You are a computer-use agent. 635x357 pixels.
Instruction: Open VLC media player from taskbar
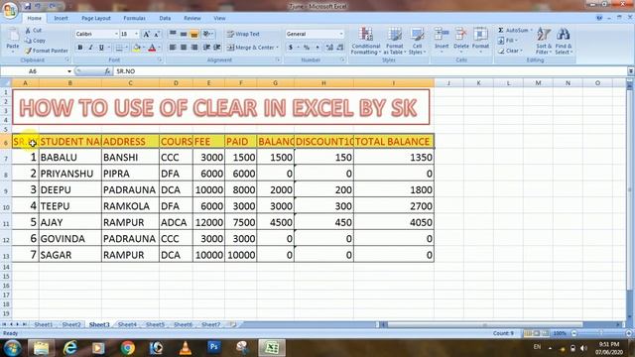pos(186,348)
